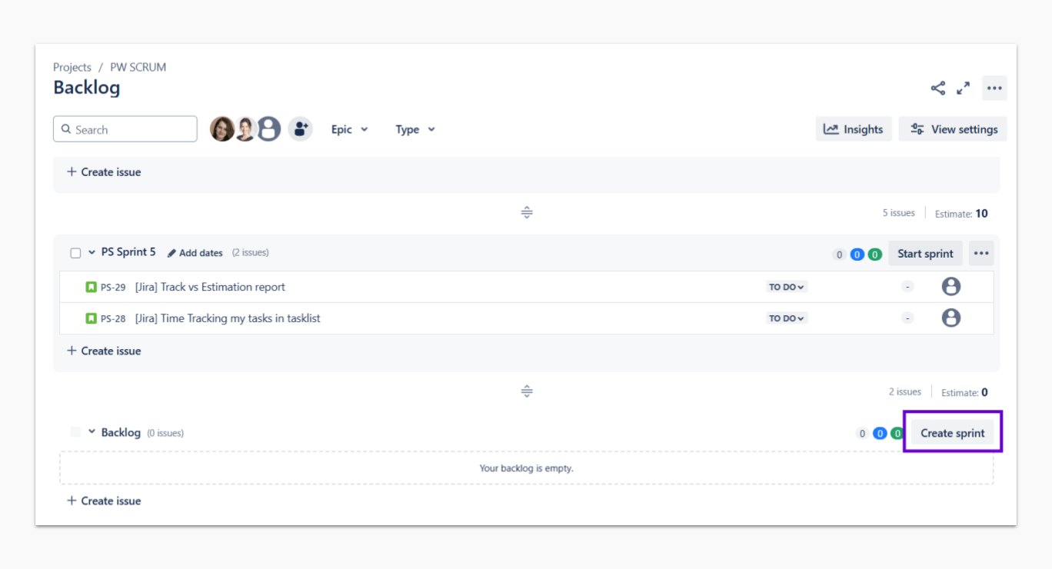The height and width of the screenshot is (569, 1052).
Task: Click the assignee avatar on issue PS-28
Action: 950,318
